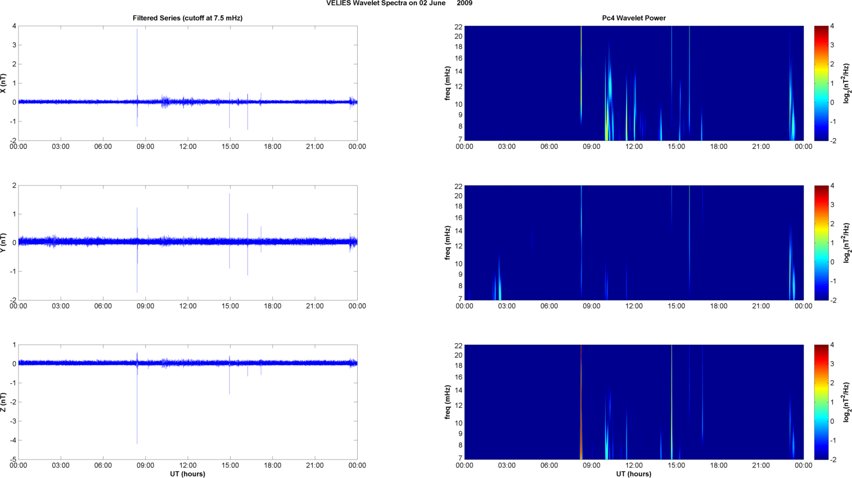Click the top colorbar beside the X wavelet
This screenshot has width=852, height=478.
tap(821, 83)
